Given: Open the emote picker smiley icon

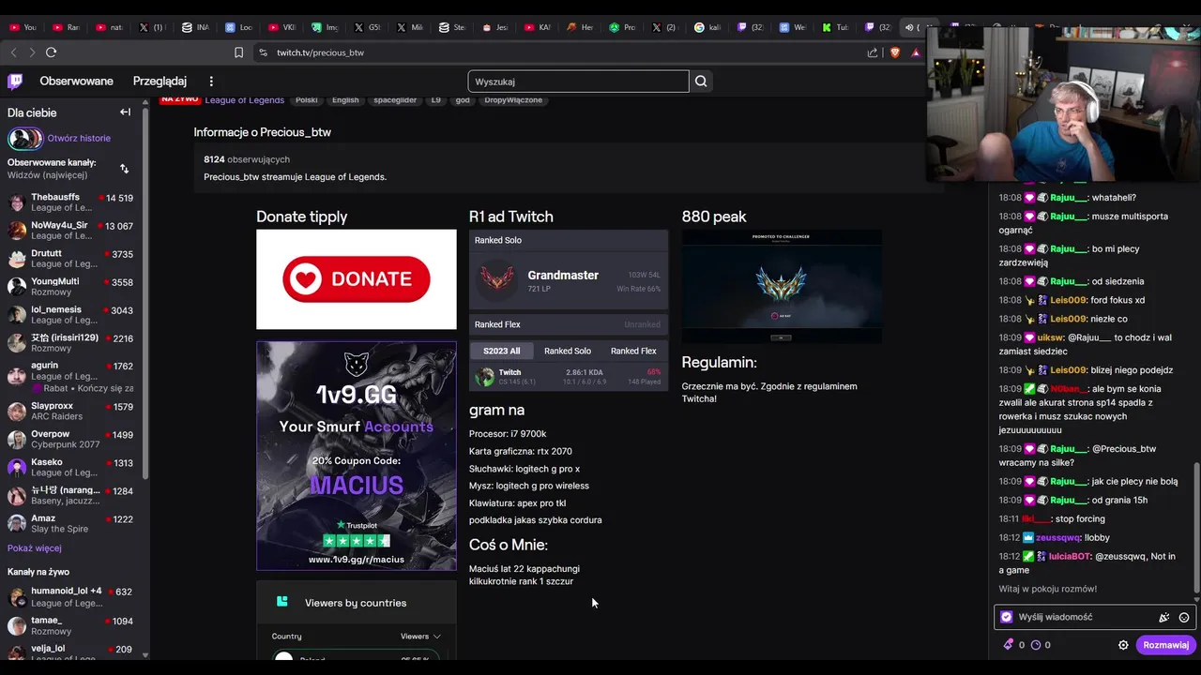Looking at the screenshot, I should click(x=1184, y=618).
